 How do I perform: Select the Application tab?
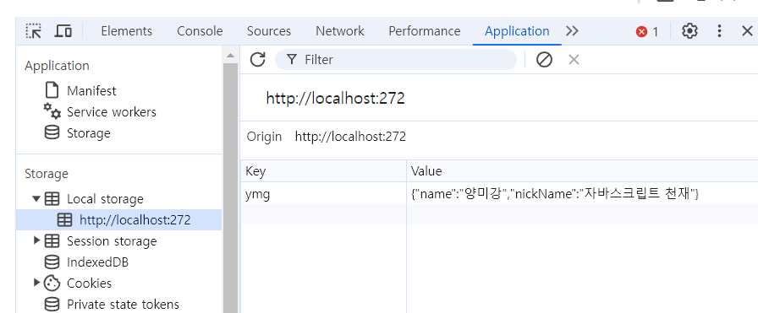pos(517,31)
